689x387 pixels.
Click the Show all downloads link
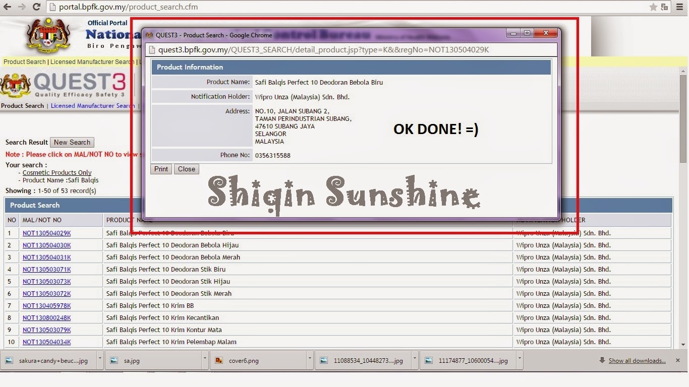[637, 361]
